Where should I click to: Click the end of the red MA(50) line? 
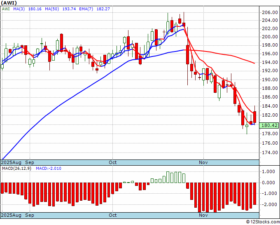[254, 63]
